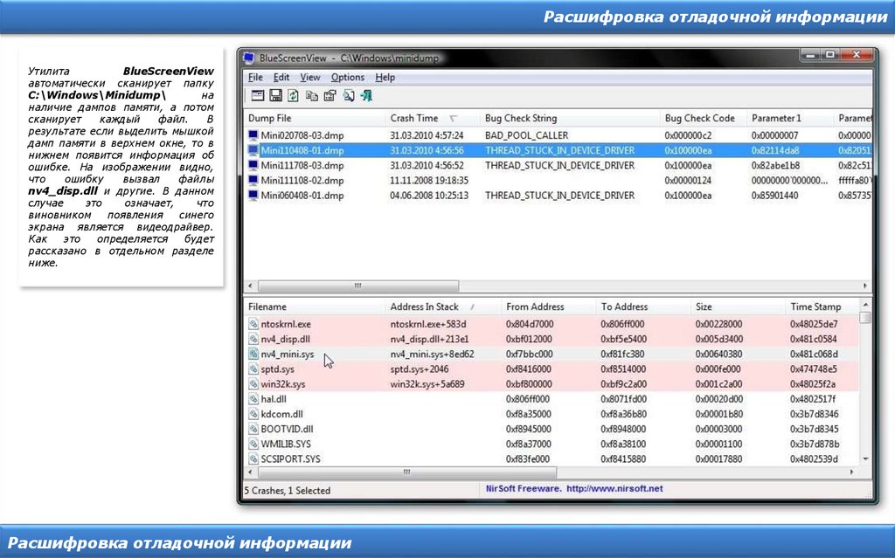Click the Save floppy disk icon

coord(275,96)
